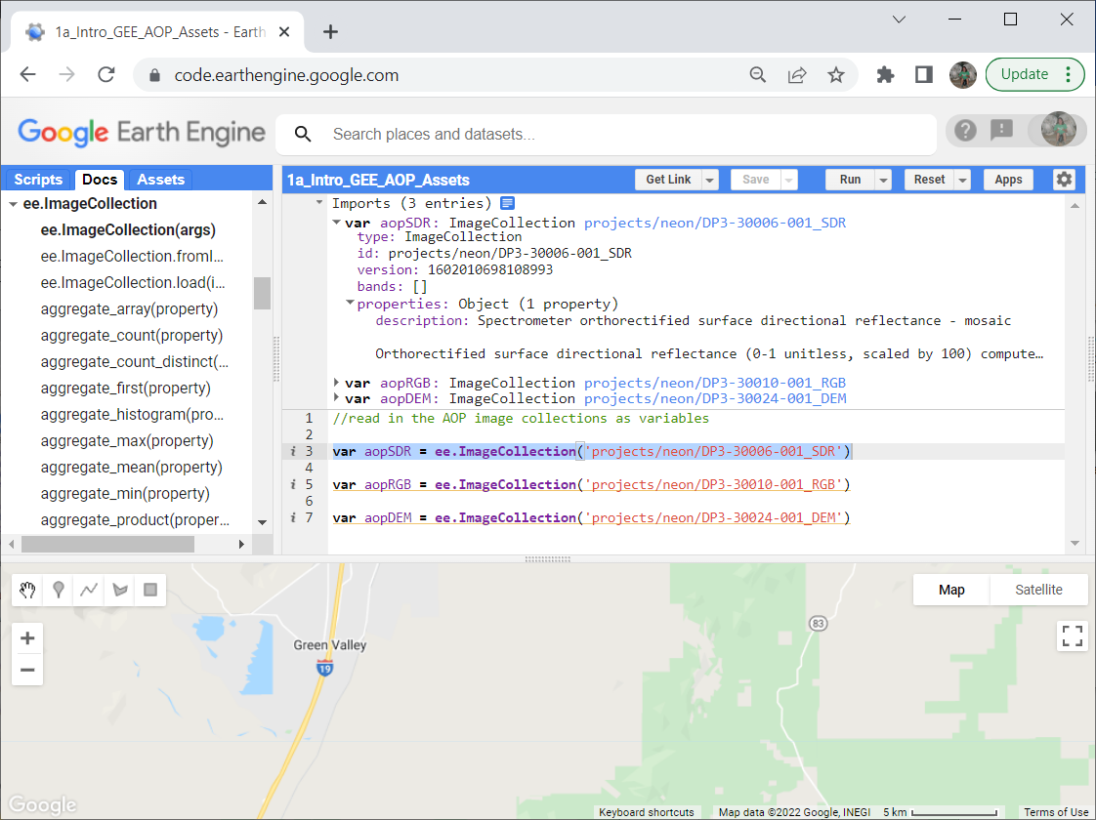Share this page from address bar
This screenshot has height=820, width=1096.
(x=797, y=75)
